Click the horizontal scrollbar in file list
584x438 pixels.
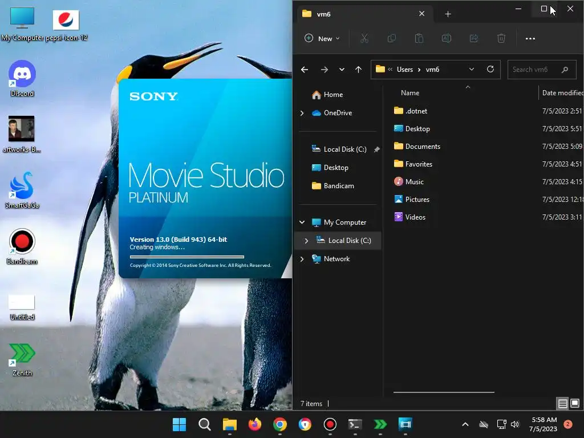click(x=444, y=392)
